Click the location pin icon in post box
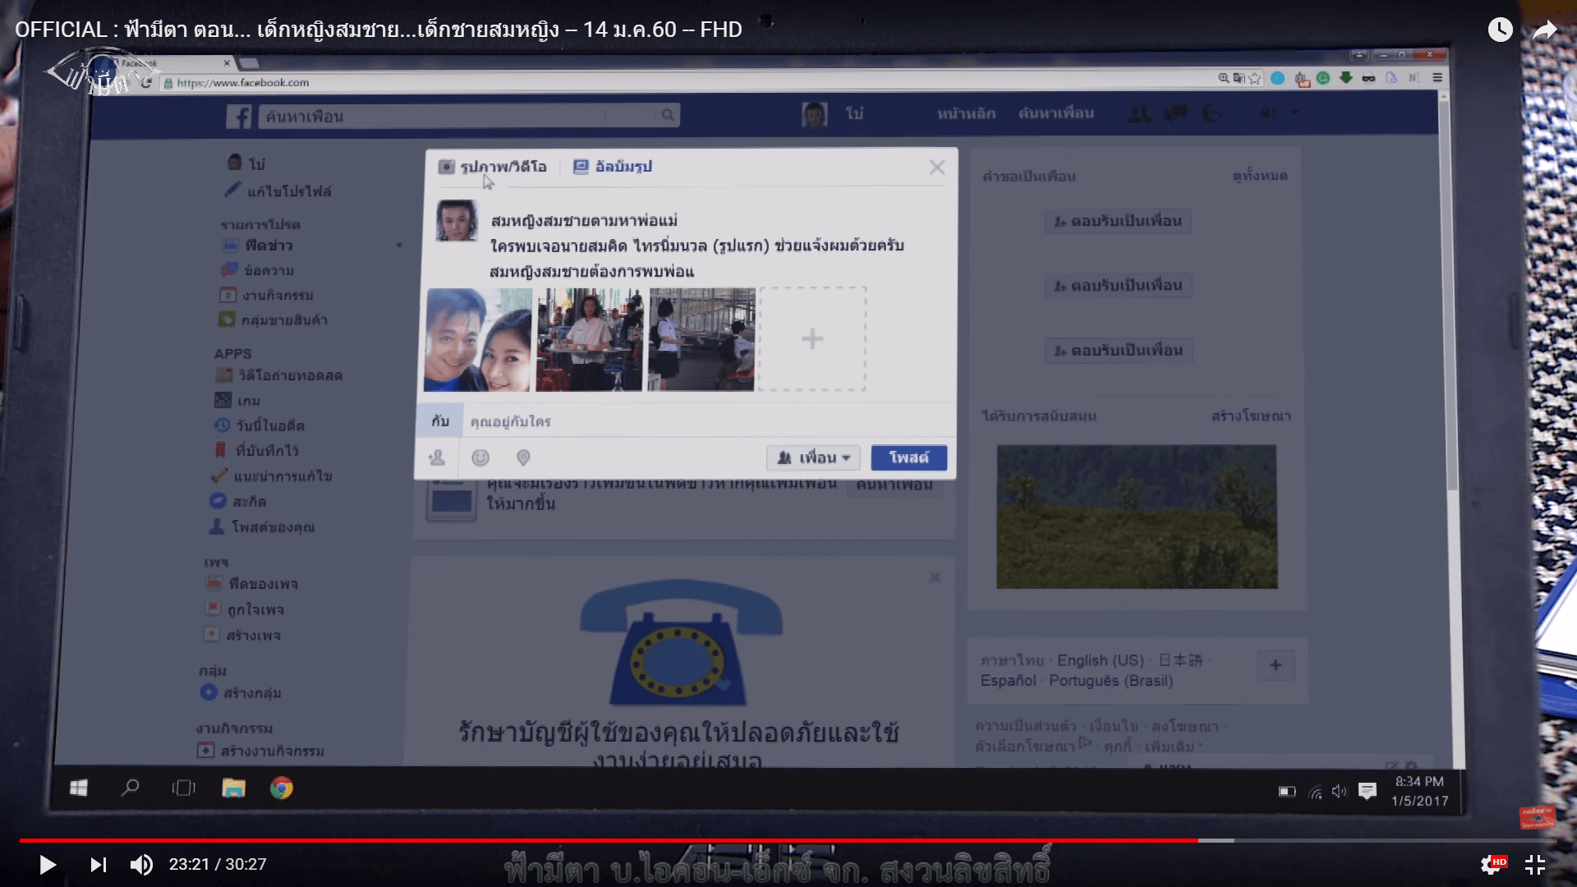The height and width of the screenshot is (887, 1577). pos(523,457)
